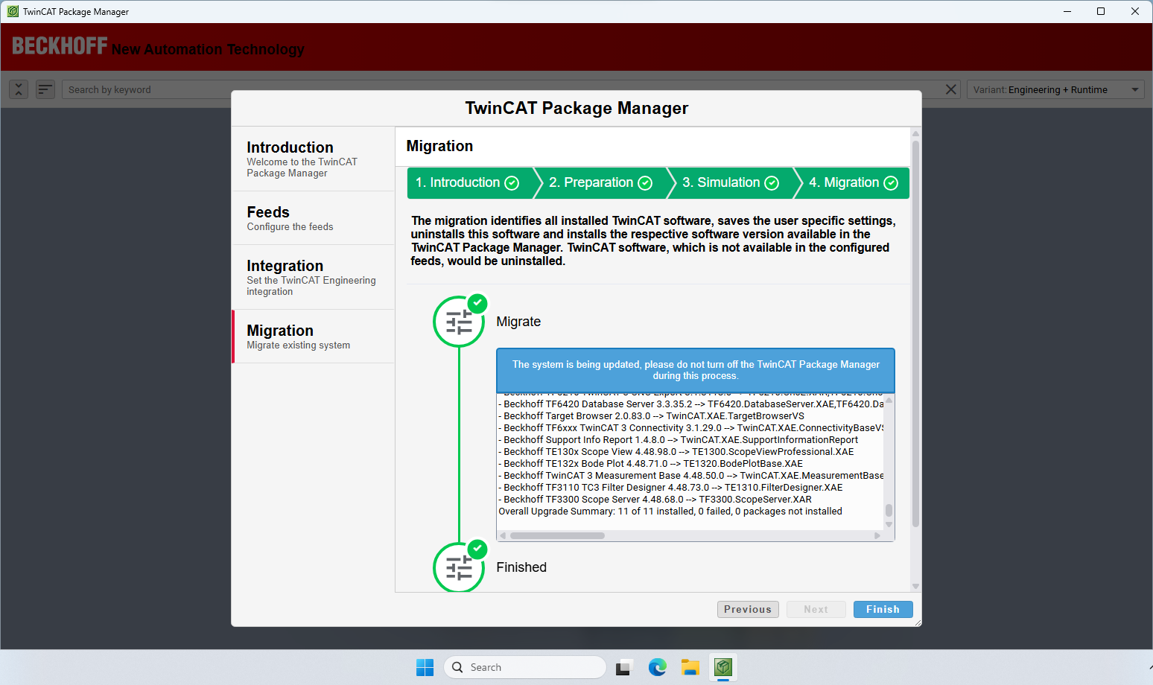The height and width of the screenshot is (685, 1153).
Task: Click the Migrate step settings icon
Action: point(459,322)
